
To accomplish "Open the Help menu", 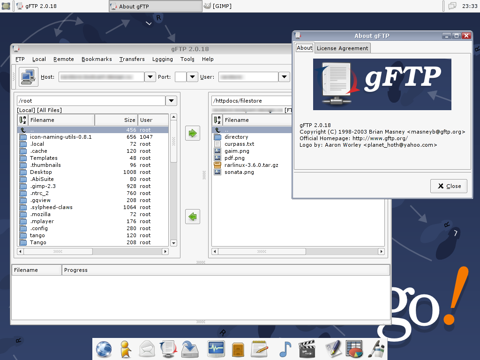I will point(208,59).
